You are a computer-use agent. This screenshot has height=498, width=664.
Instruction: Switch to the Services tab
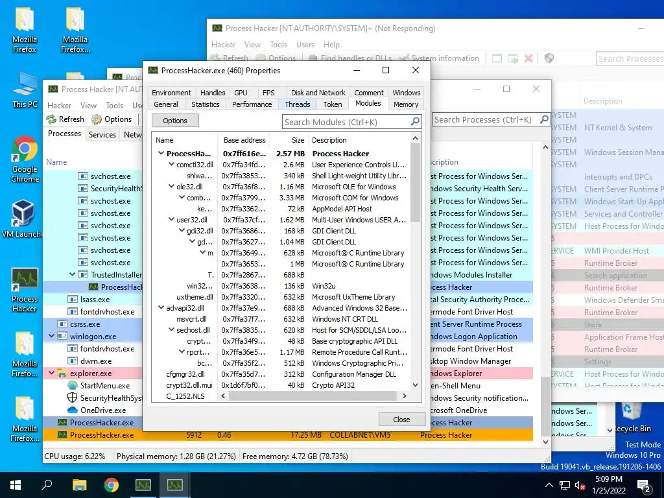(102, 135)
